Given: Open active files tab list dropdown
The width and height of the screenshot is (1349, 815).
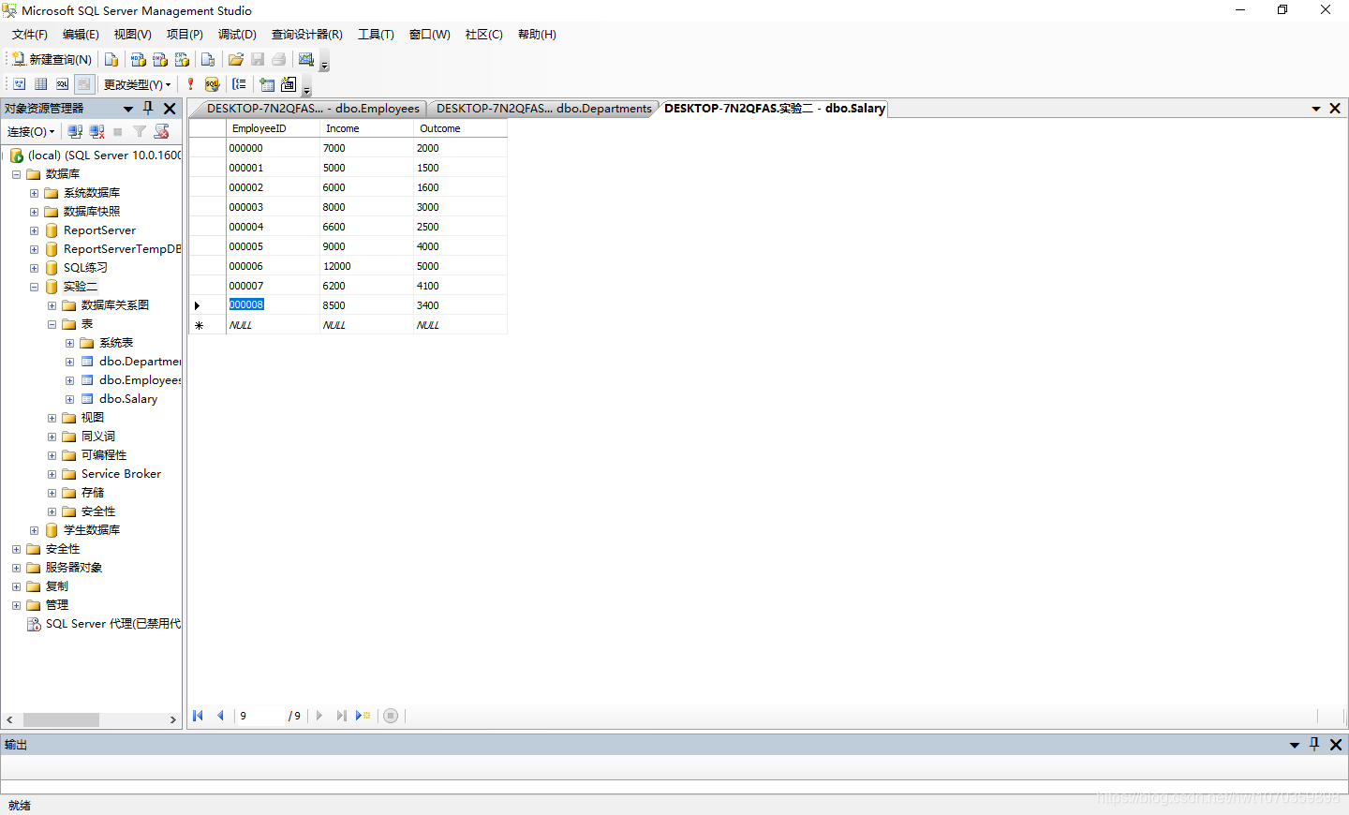Looking at the screenshot, I should click(x=1316, y=109).
